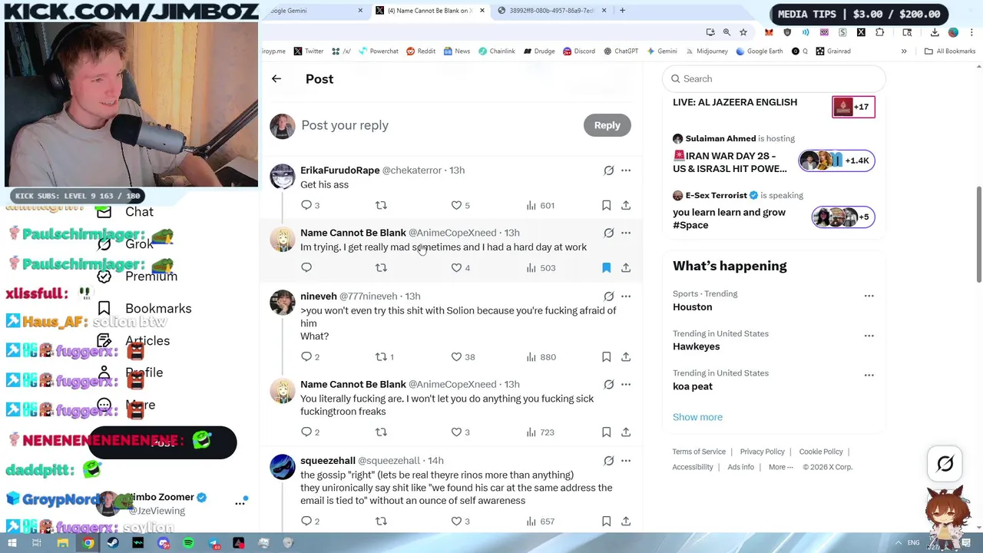Open Spotify from the taskbar
Viewport: 983px width, 553px height.
point(189,543)
